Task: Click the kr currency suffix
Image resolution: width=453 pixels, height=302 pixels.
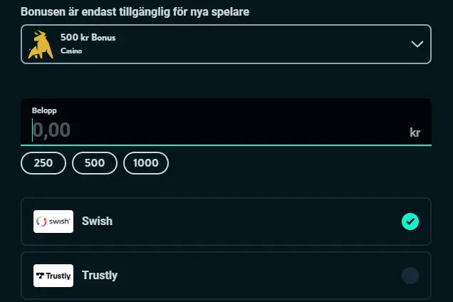Action: coord(415,132)
